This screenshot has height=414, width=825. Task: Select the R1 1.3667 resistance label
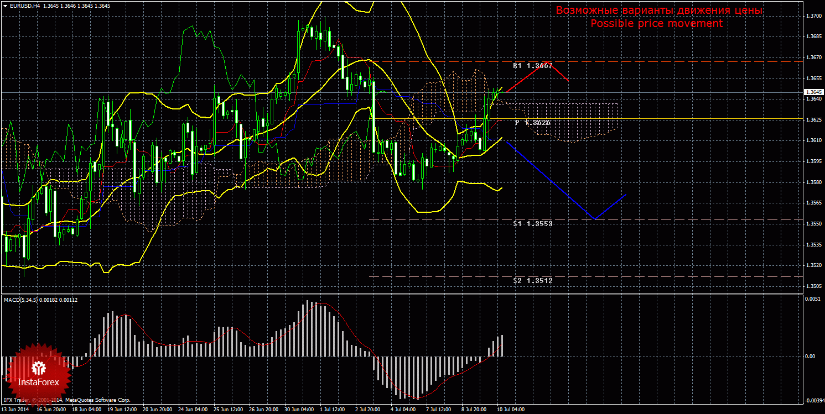coord(532,66)
